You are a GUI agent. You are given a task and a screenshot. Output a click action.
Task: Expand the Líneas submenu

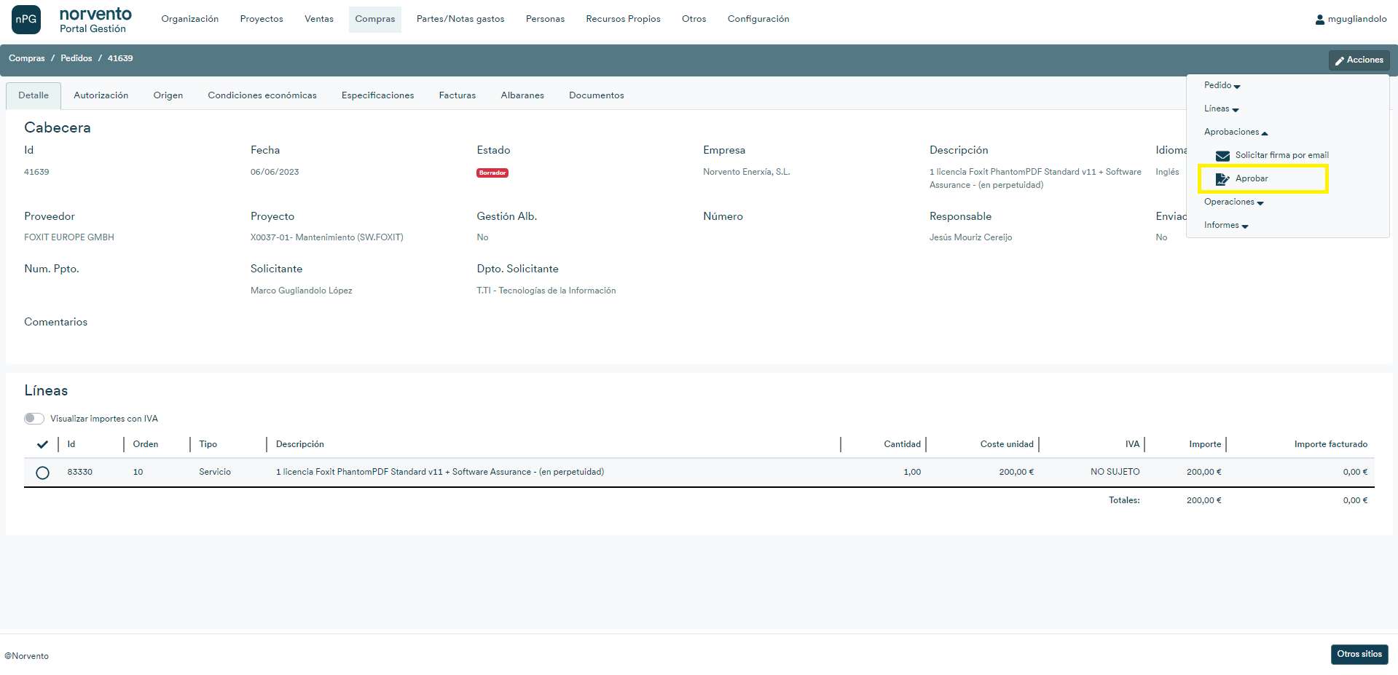click(x=1221, y=108)
